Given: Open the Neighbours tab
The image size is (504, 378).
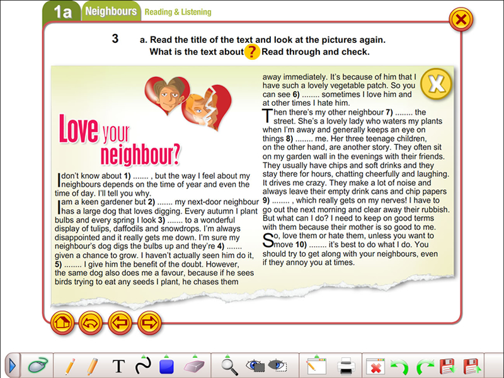Looking at the screenshot, I should coord(111,11).
